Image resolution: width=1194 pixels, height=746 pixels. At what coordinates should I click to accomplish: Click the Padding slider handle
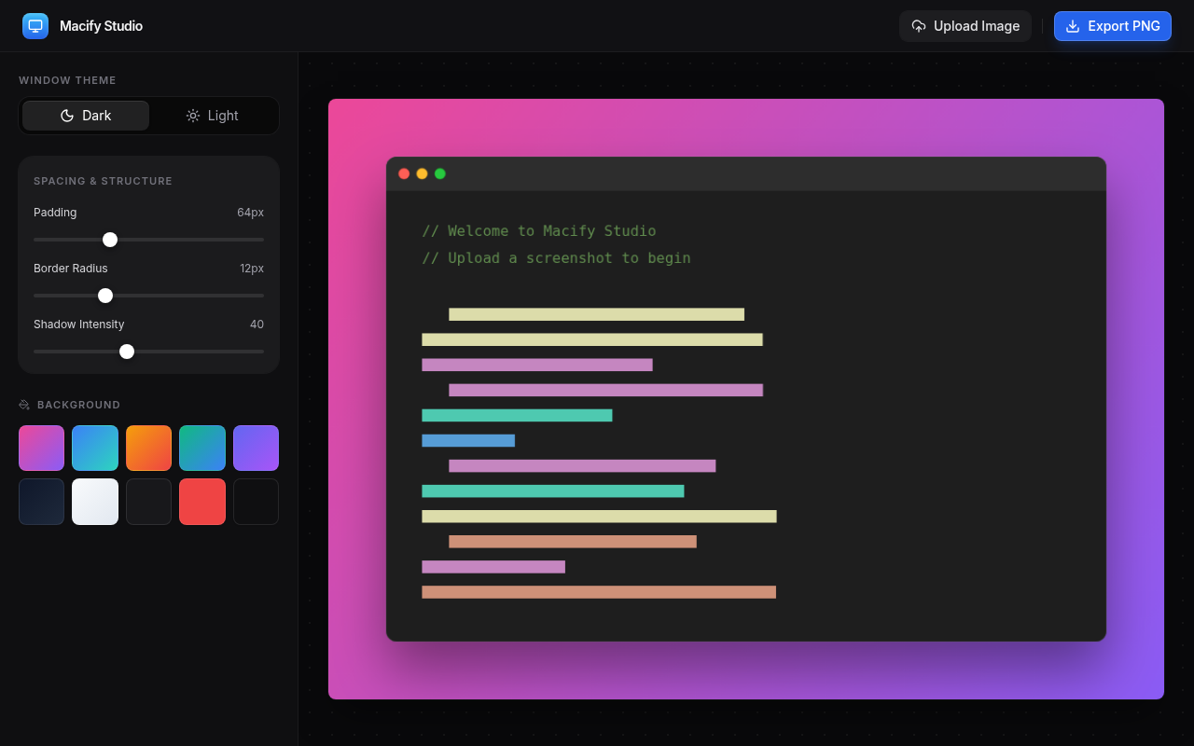110,240
